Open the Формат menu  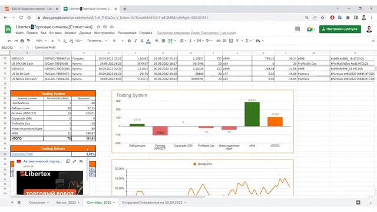click(x=71, y=33)
